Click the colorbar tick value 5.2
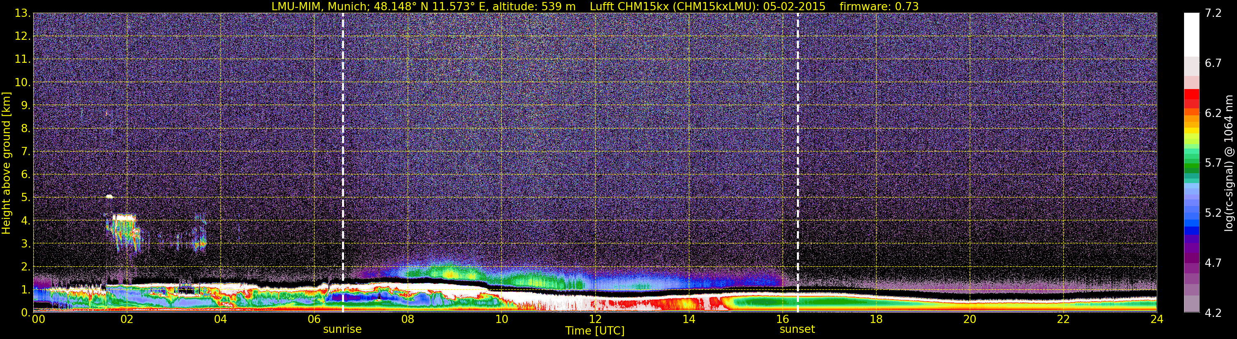1237x339 pixels. tap(1213, 213)
